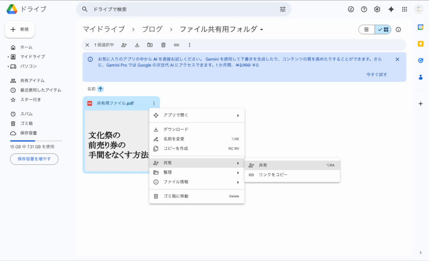Expand the マイドライブ tree in sidebar
Viewport: 429px width, 261px height.
(x=8, y=57)
